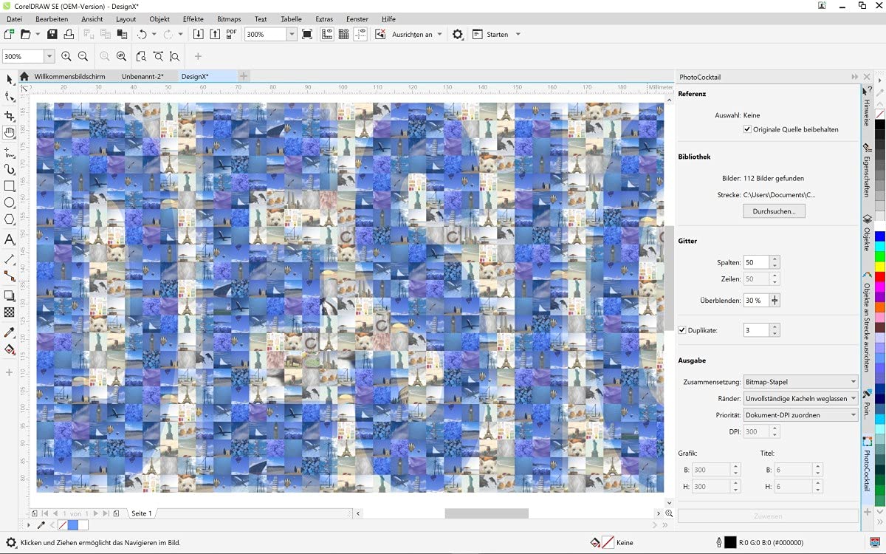The width and height of the screenshot is (886, 554).
Task: Click the horizontal scrollbar thumb
Action: [x=487, y=513]
